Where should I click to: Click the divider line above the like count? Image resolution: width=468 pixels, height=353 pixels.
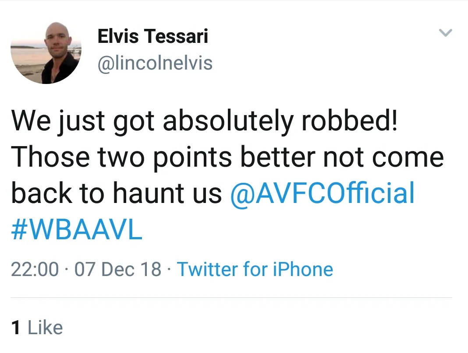tap(231, 298)
